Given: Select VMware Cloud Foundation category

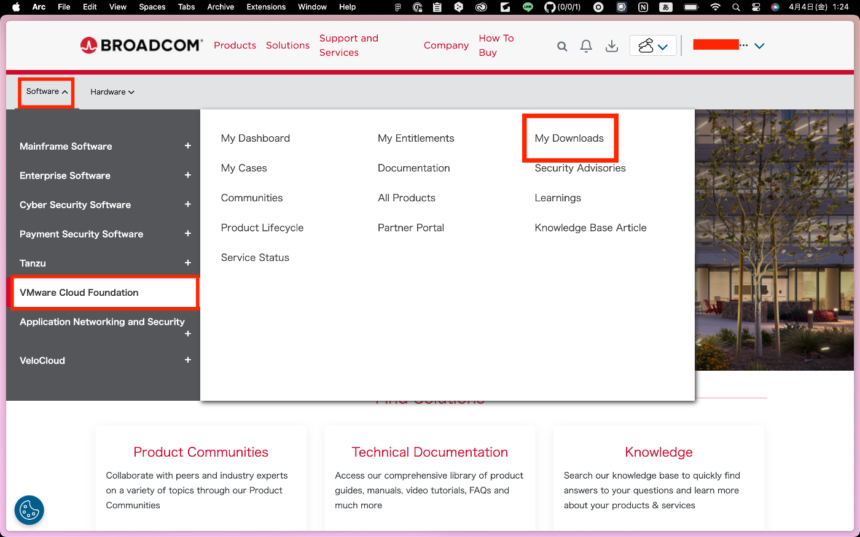Looking at the screenshot, I should (79, 293).
